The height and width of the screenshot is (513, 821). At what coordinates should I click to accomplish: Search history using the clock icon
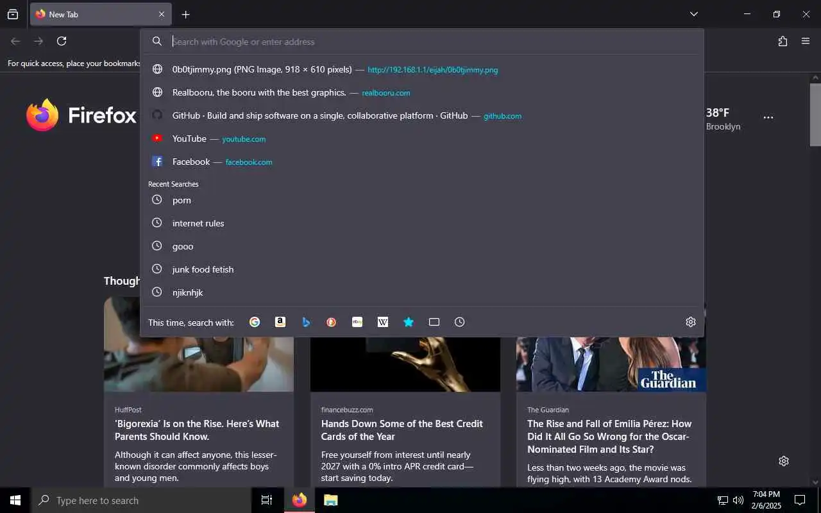tap(460, 322)
